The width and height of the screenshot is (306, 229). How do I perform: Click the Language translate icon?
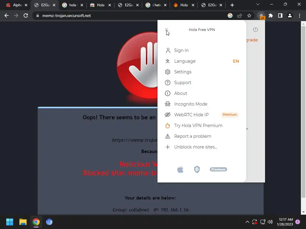tap(167, 61)
